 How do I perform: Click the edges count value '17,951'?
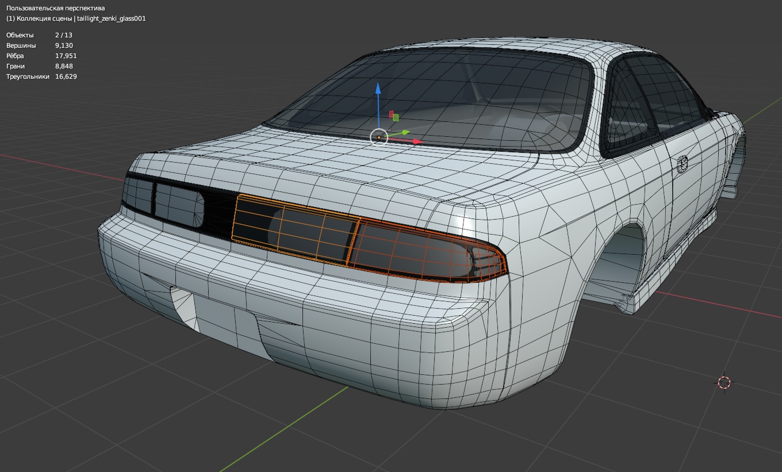66,56
